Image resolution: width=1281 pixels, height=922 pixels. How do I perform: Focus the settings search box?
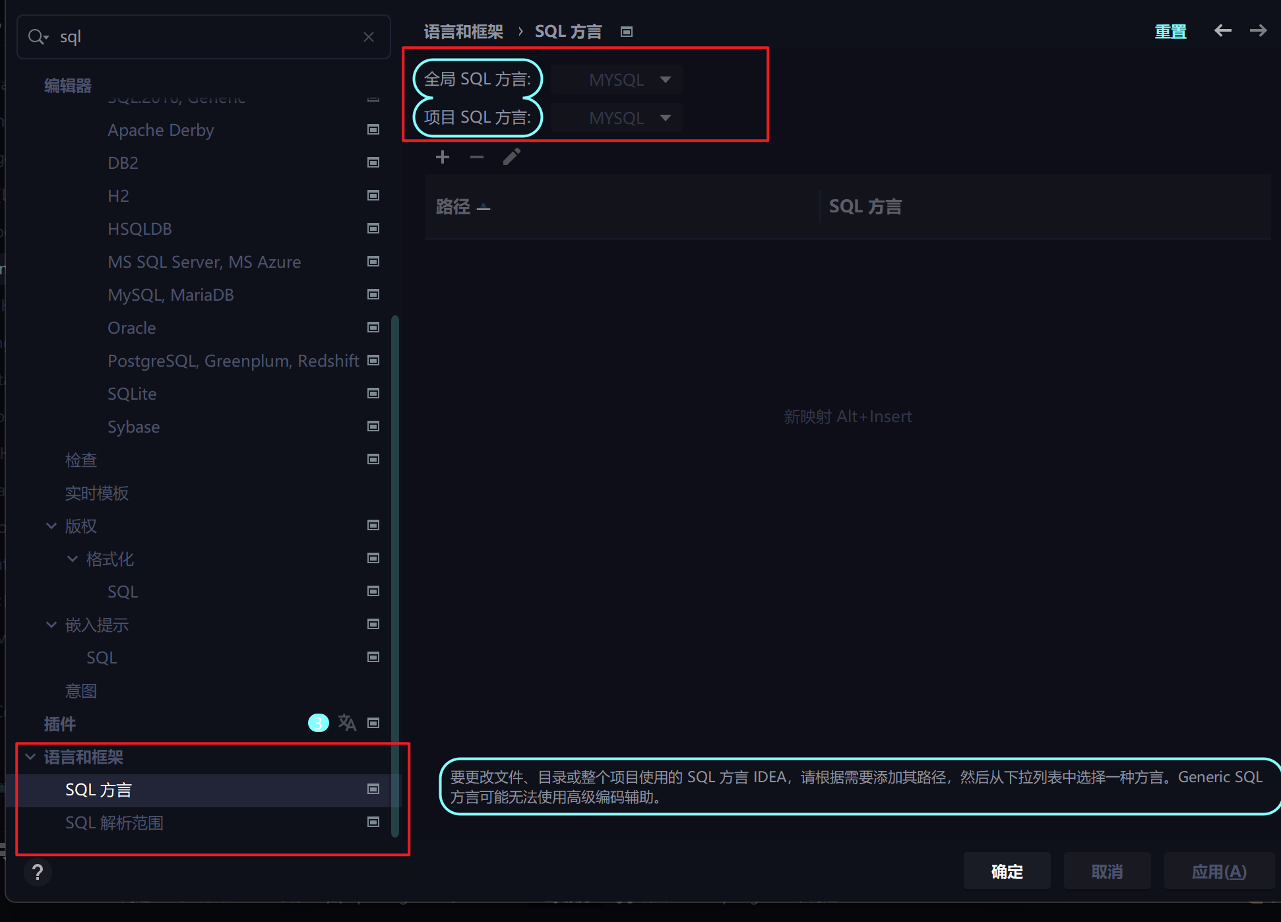204,37
